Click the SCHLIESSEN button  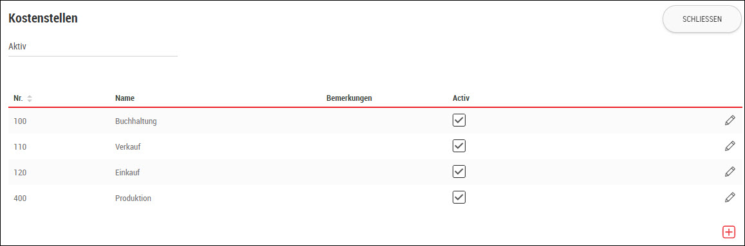tap(702, 19)
